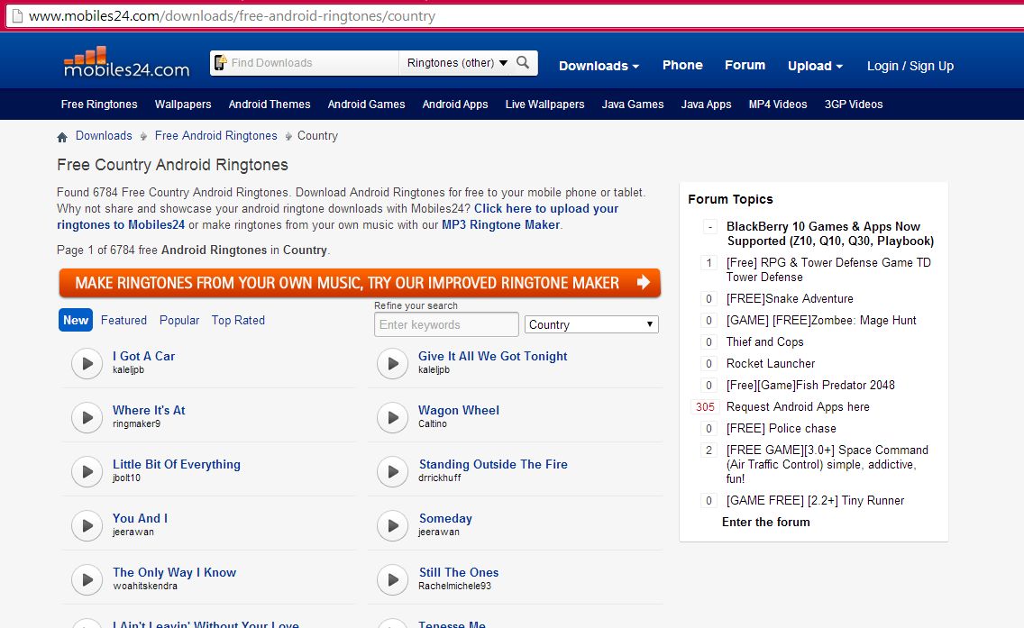This screenshot has height=628, width=1024.
Task: Go to Android Apps section
Action: click(x=455, y=105)
